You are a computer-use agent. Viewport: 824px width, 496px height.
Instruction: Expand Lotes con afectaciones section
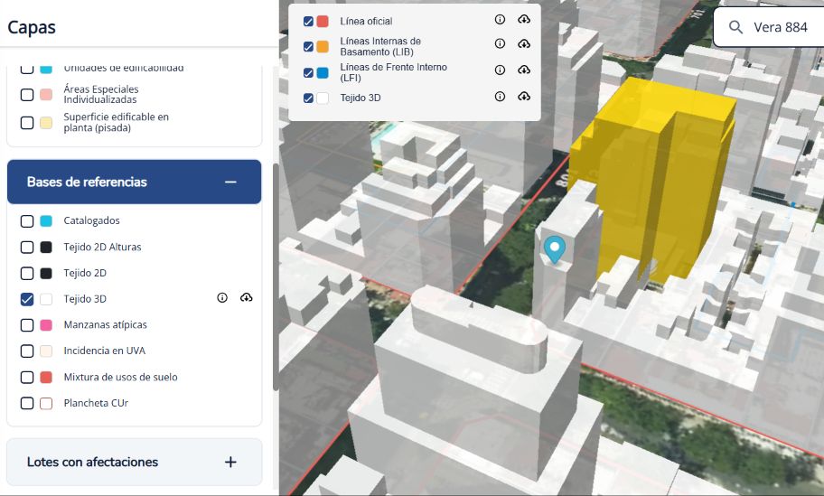(230, 462)
